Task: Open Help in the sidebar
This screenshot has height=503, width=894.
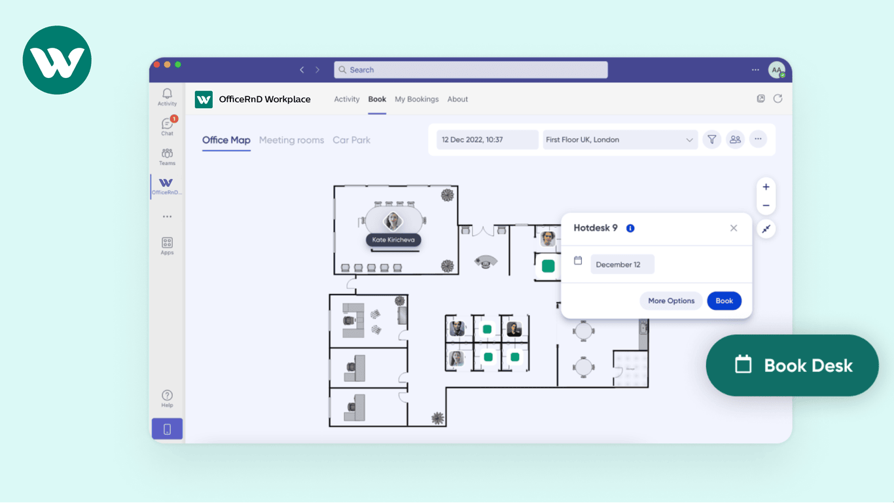Action: [167, 398]
